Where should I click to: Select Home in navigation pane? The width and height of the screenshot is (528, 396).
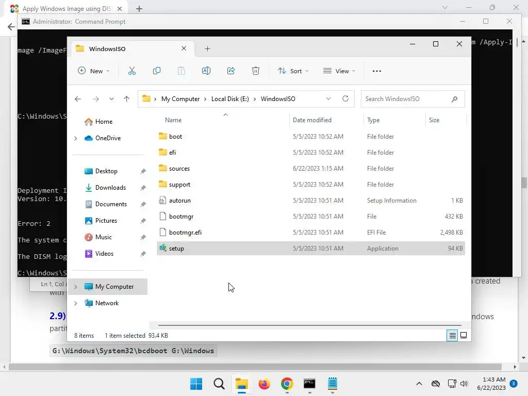point(104,122)
